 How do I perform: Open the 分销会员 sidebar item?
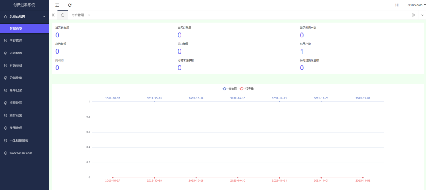coord(16,66)
